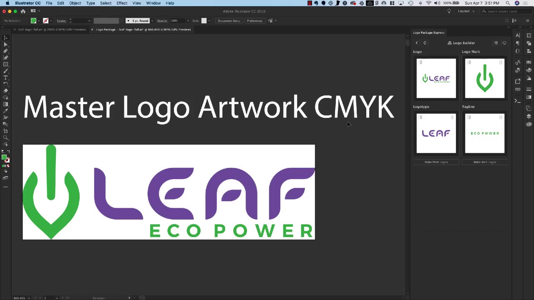Open Edit Toolbar three dots

tap(5, 187)
